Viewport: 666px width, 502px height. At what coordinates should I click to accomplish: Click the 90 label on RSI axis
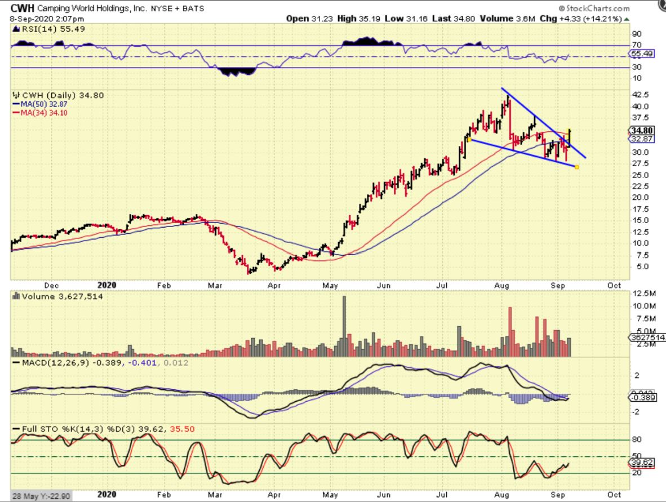[x=637, y=34]
